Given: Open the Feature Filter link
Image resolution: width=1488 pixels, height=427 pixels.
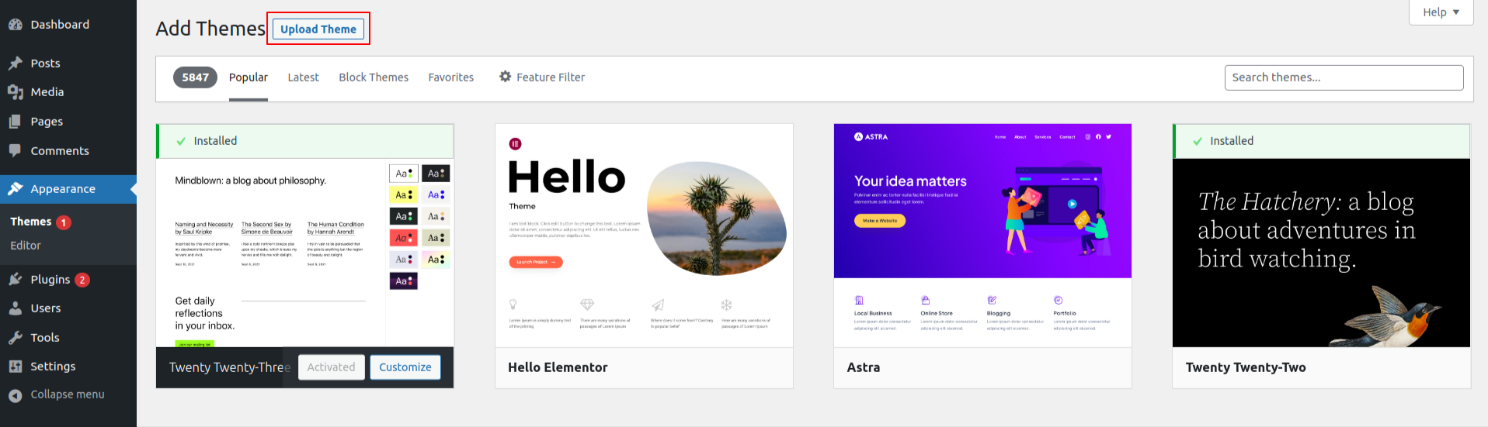Looking at the screenshot, I should click(x=542, y=77).
